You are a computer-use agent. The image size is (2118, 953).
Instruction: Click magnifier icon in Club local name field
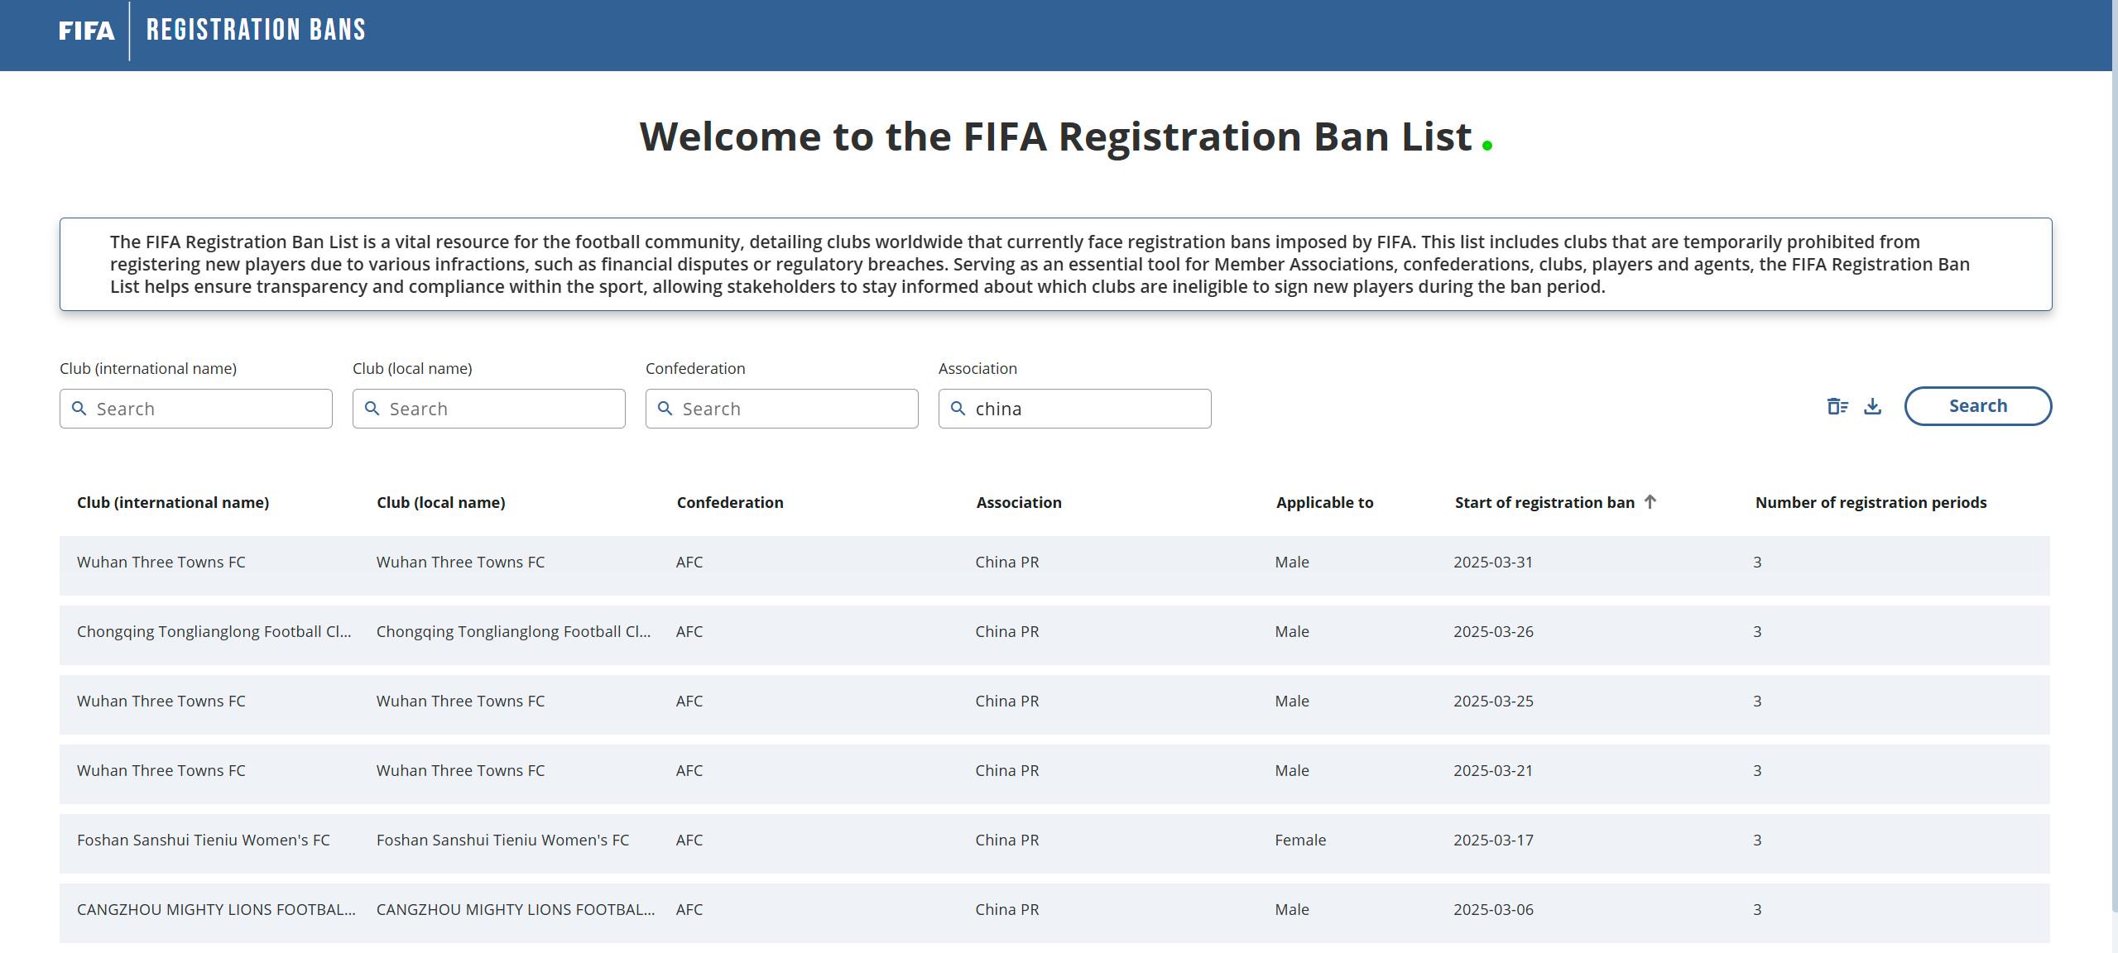(372, 409)
